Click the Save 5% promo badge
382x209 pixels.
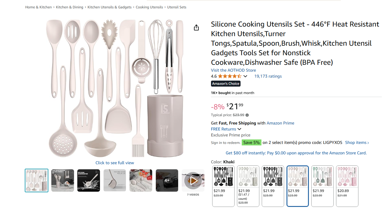tap(251, 142)
